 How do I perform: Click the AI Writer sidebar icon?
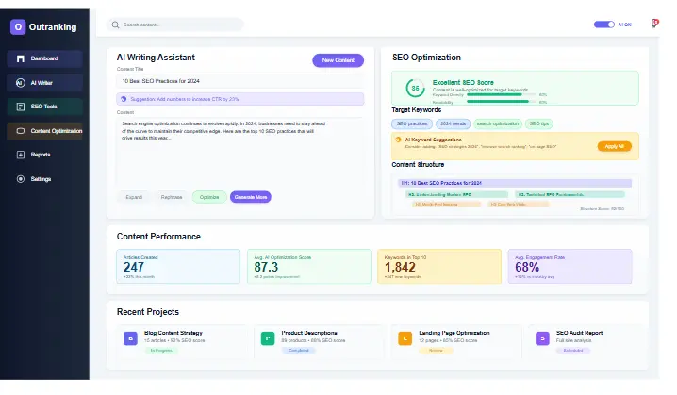(x=21, y=83)
